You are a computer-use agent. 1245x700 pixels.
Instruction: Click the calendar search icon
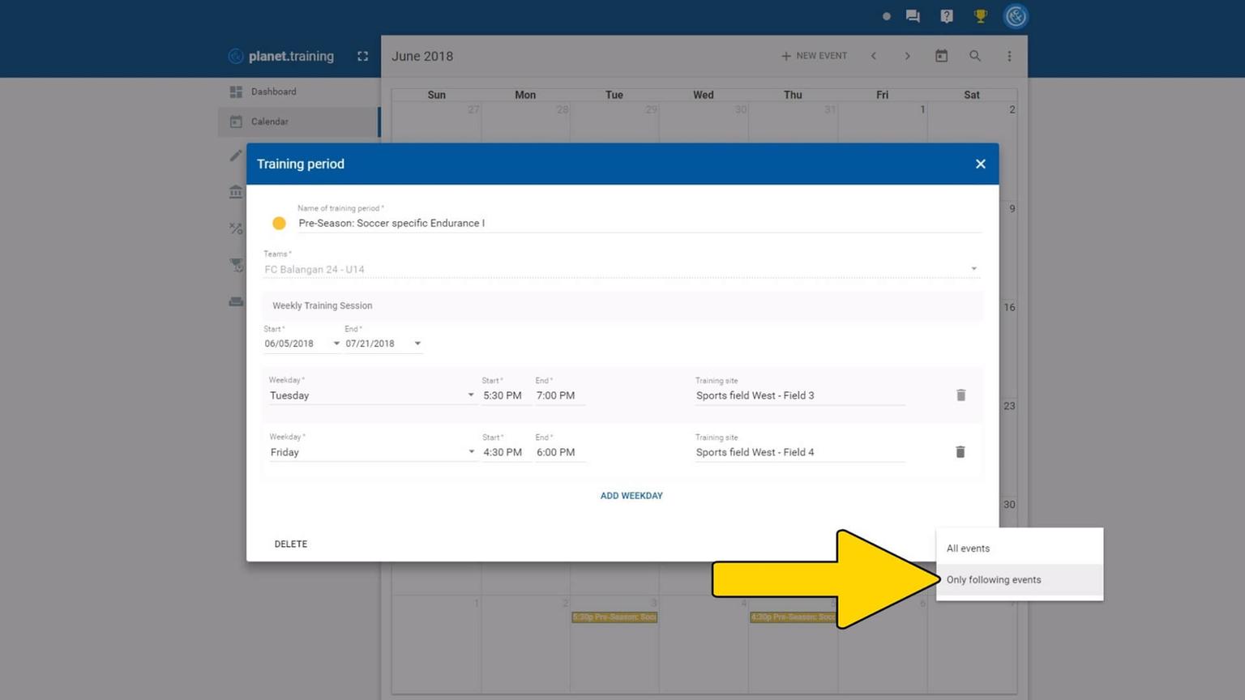[x=974, y=56]
